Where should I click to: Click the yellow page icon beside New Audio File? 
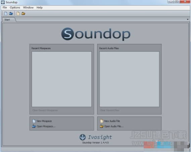click(101, 121)
